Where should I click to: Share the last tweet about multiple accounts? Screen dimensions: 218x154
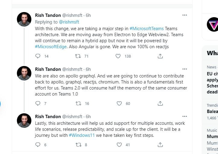(x=160, y=145)
